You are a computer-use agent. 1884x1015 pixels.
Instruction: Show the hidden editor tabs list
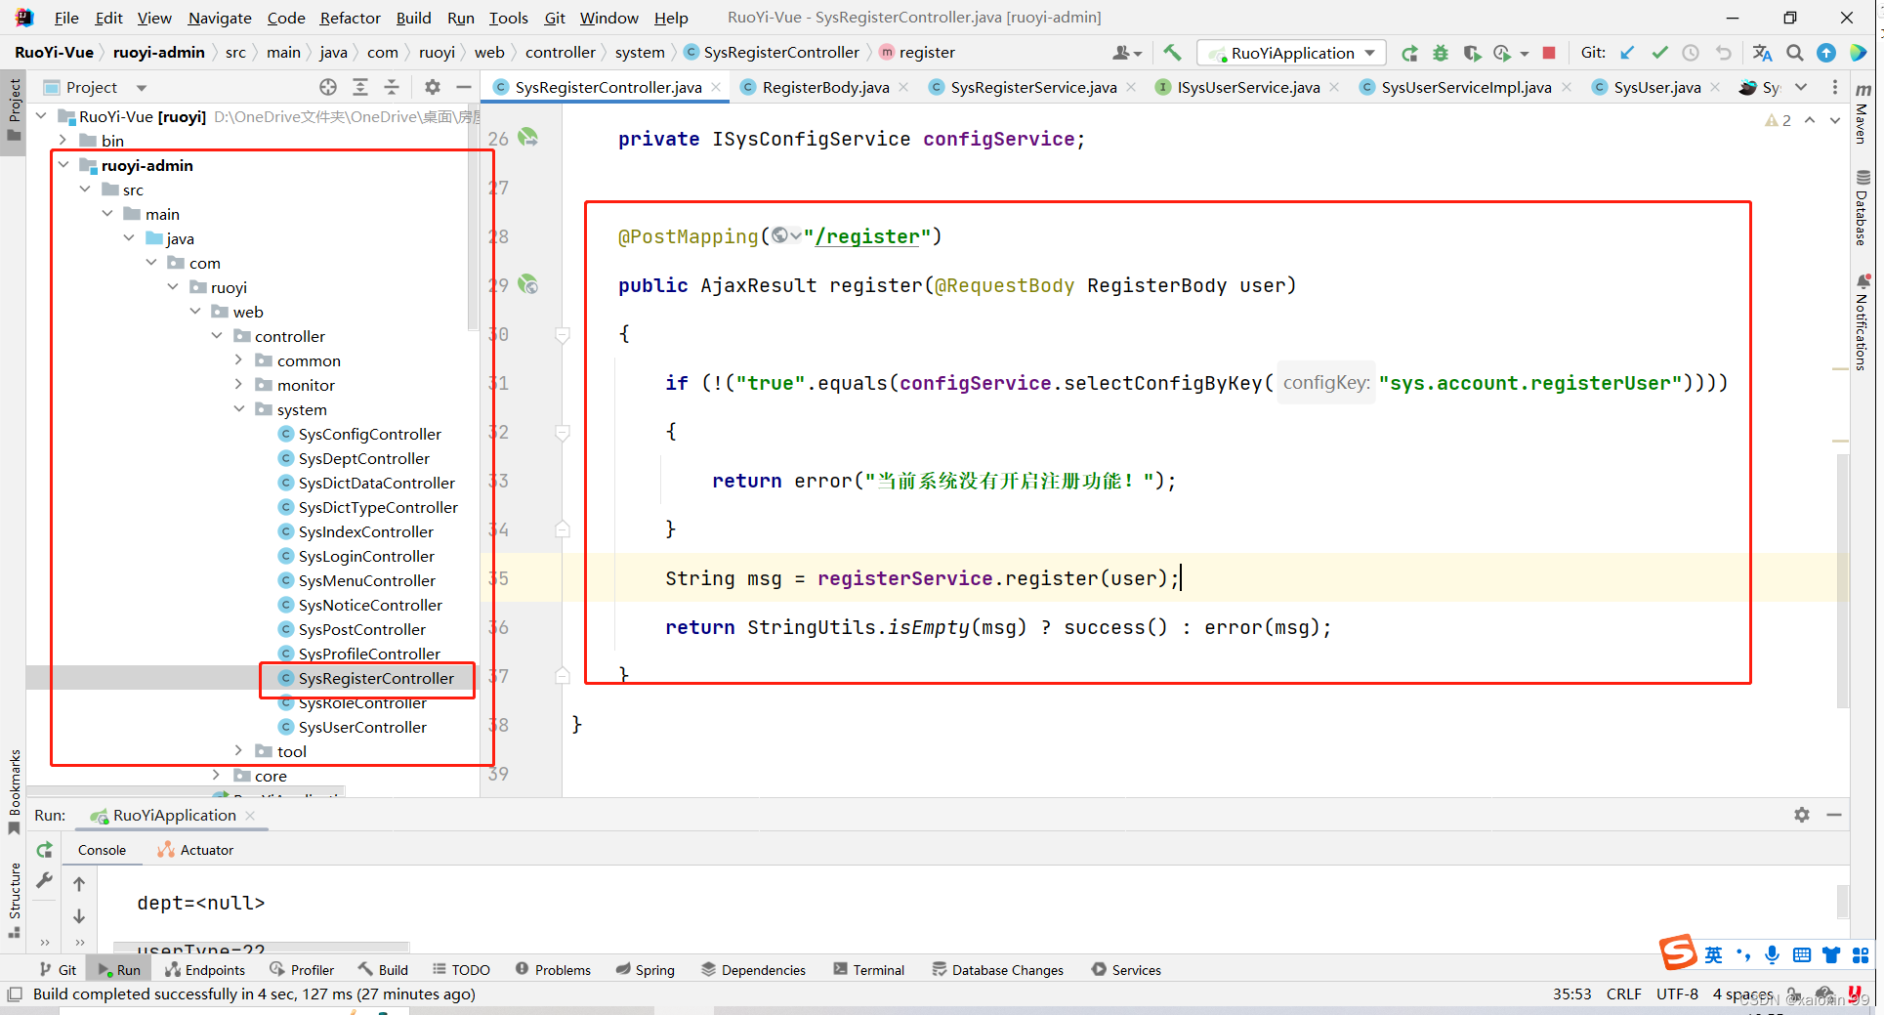click(x=1801, y=87)
